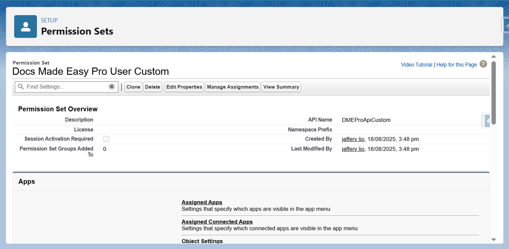The image size is (509, 249).
Task: Select the API name DMEProApiCustom text
Action: click(366, 120)
